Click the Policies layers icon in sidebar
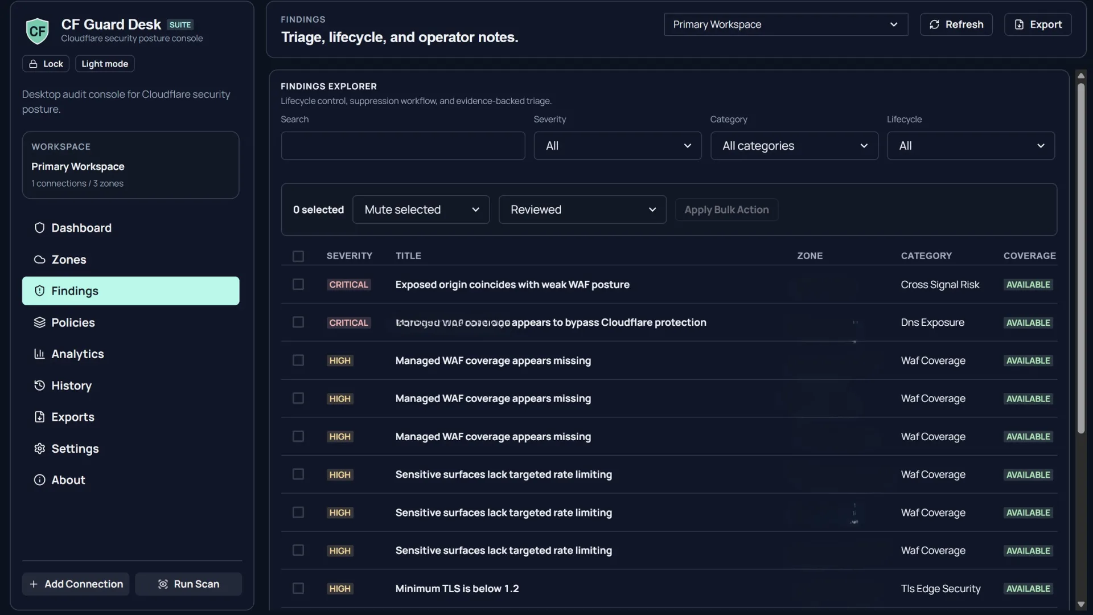Screen dimensions: 1093x615 39,322
